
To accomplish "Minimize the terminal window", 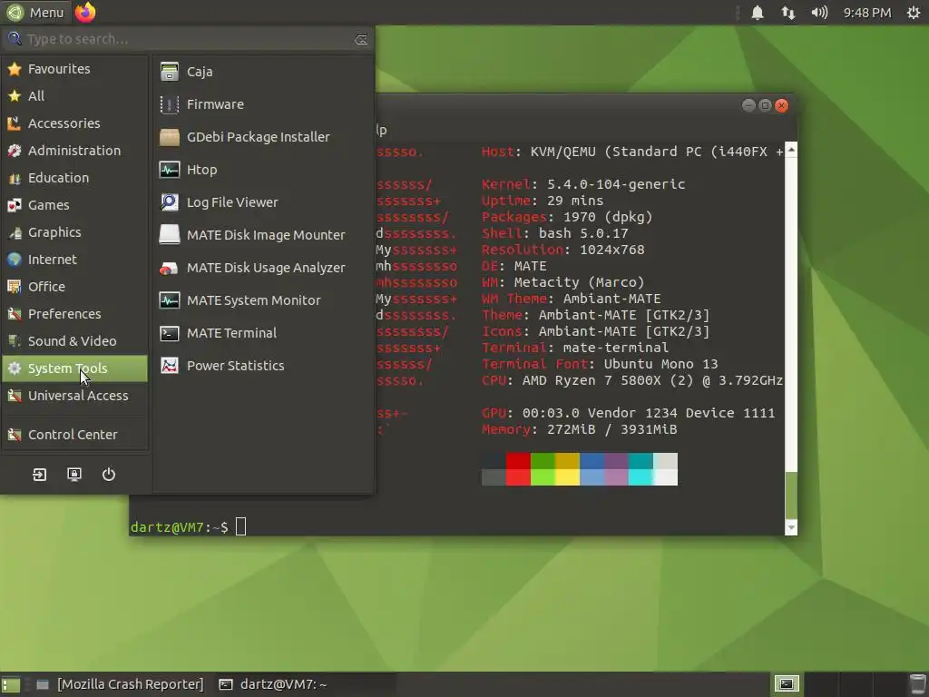I will tap(748, 105).
